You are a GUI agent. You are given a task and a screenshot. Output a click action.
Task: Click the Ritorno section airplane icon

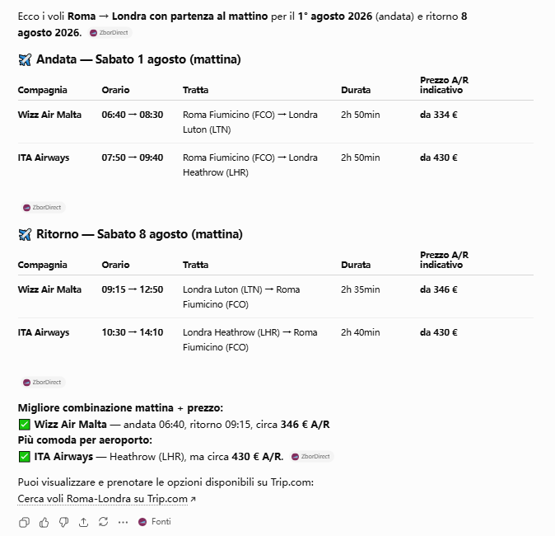point(25,234)
